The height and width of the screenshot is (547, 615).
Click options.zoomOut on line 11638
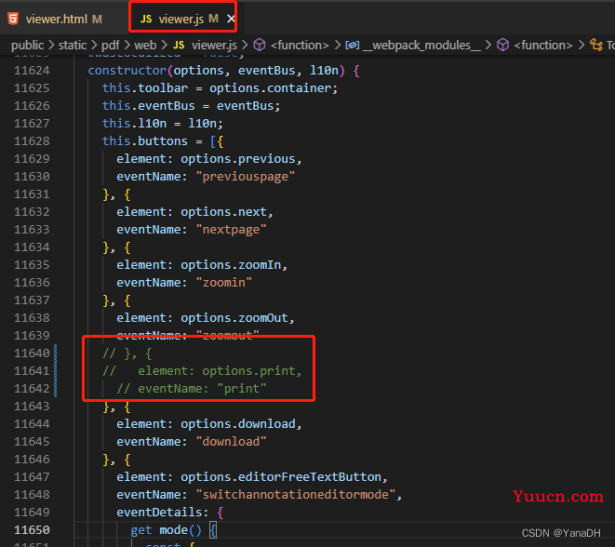(x=234, y=318)
